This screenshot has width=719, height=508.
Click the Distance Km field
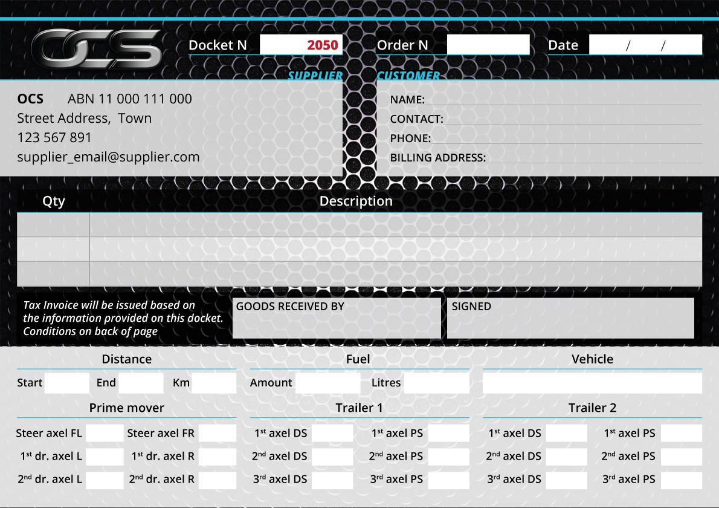pos(213,383)
